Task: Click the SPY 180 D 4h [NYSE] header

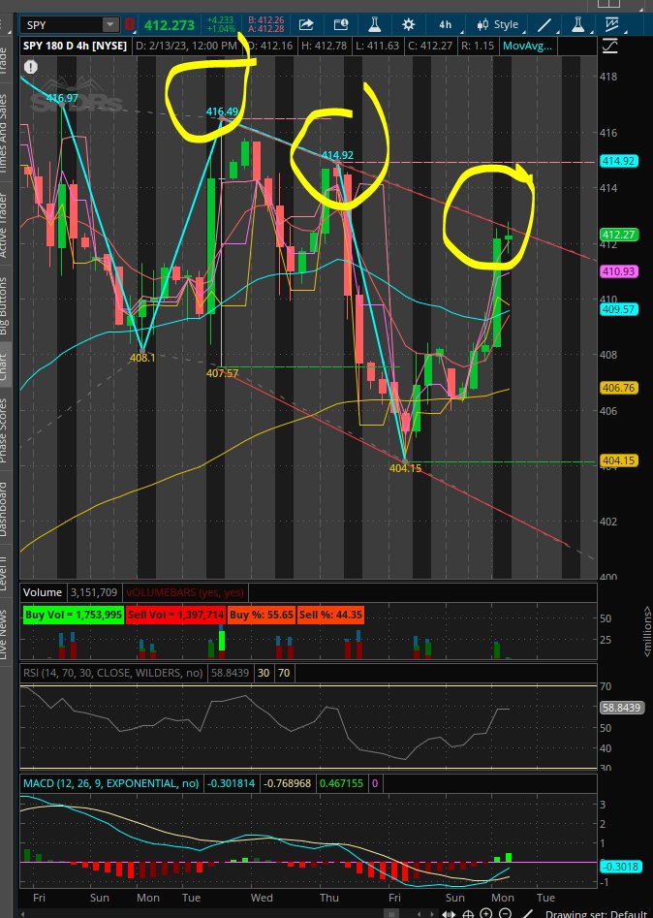Action: [x=75, y=46]
